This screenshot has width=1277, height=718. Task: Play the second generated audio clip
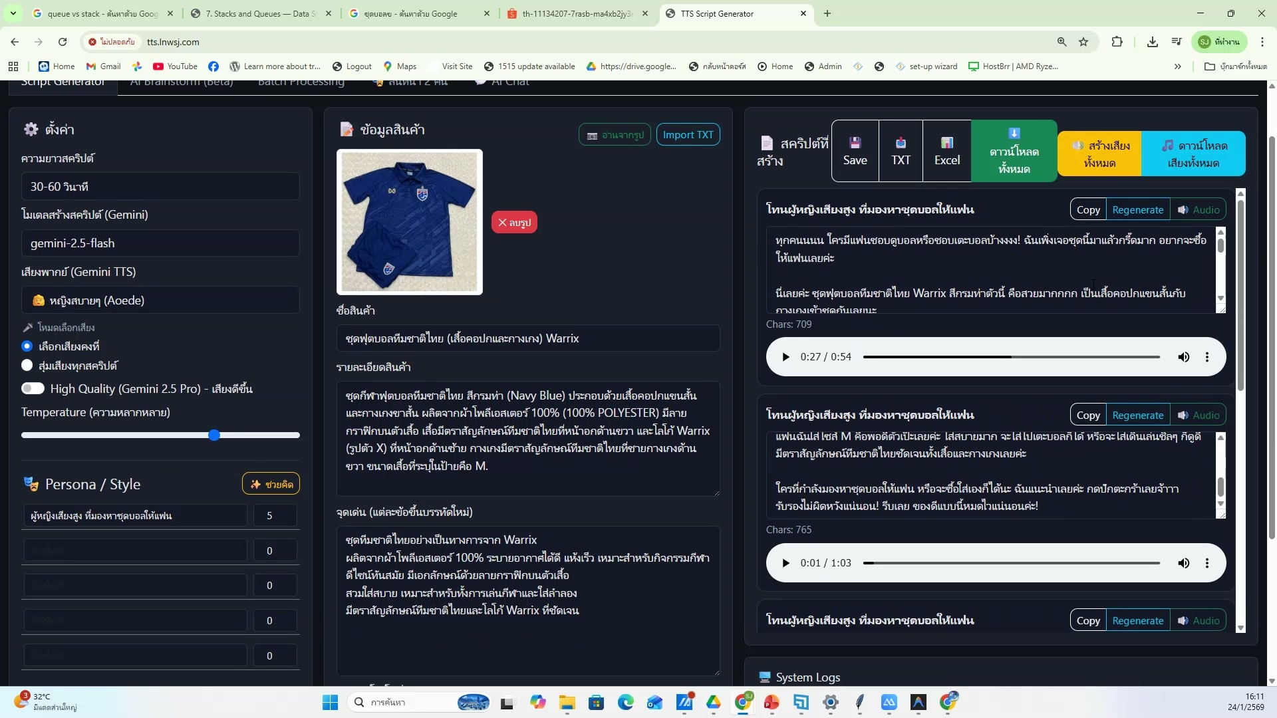coord(785,562)
